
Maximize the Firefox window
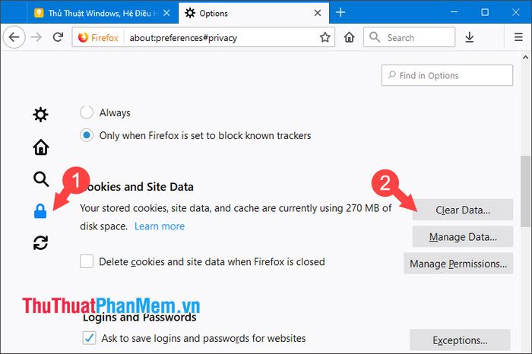pos(485,12)
